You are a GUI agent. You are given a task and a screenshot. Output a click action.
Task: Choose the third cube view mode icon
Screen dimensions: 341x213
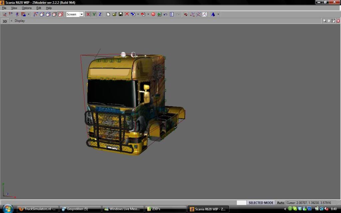pos(48,14)
